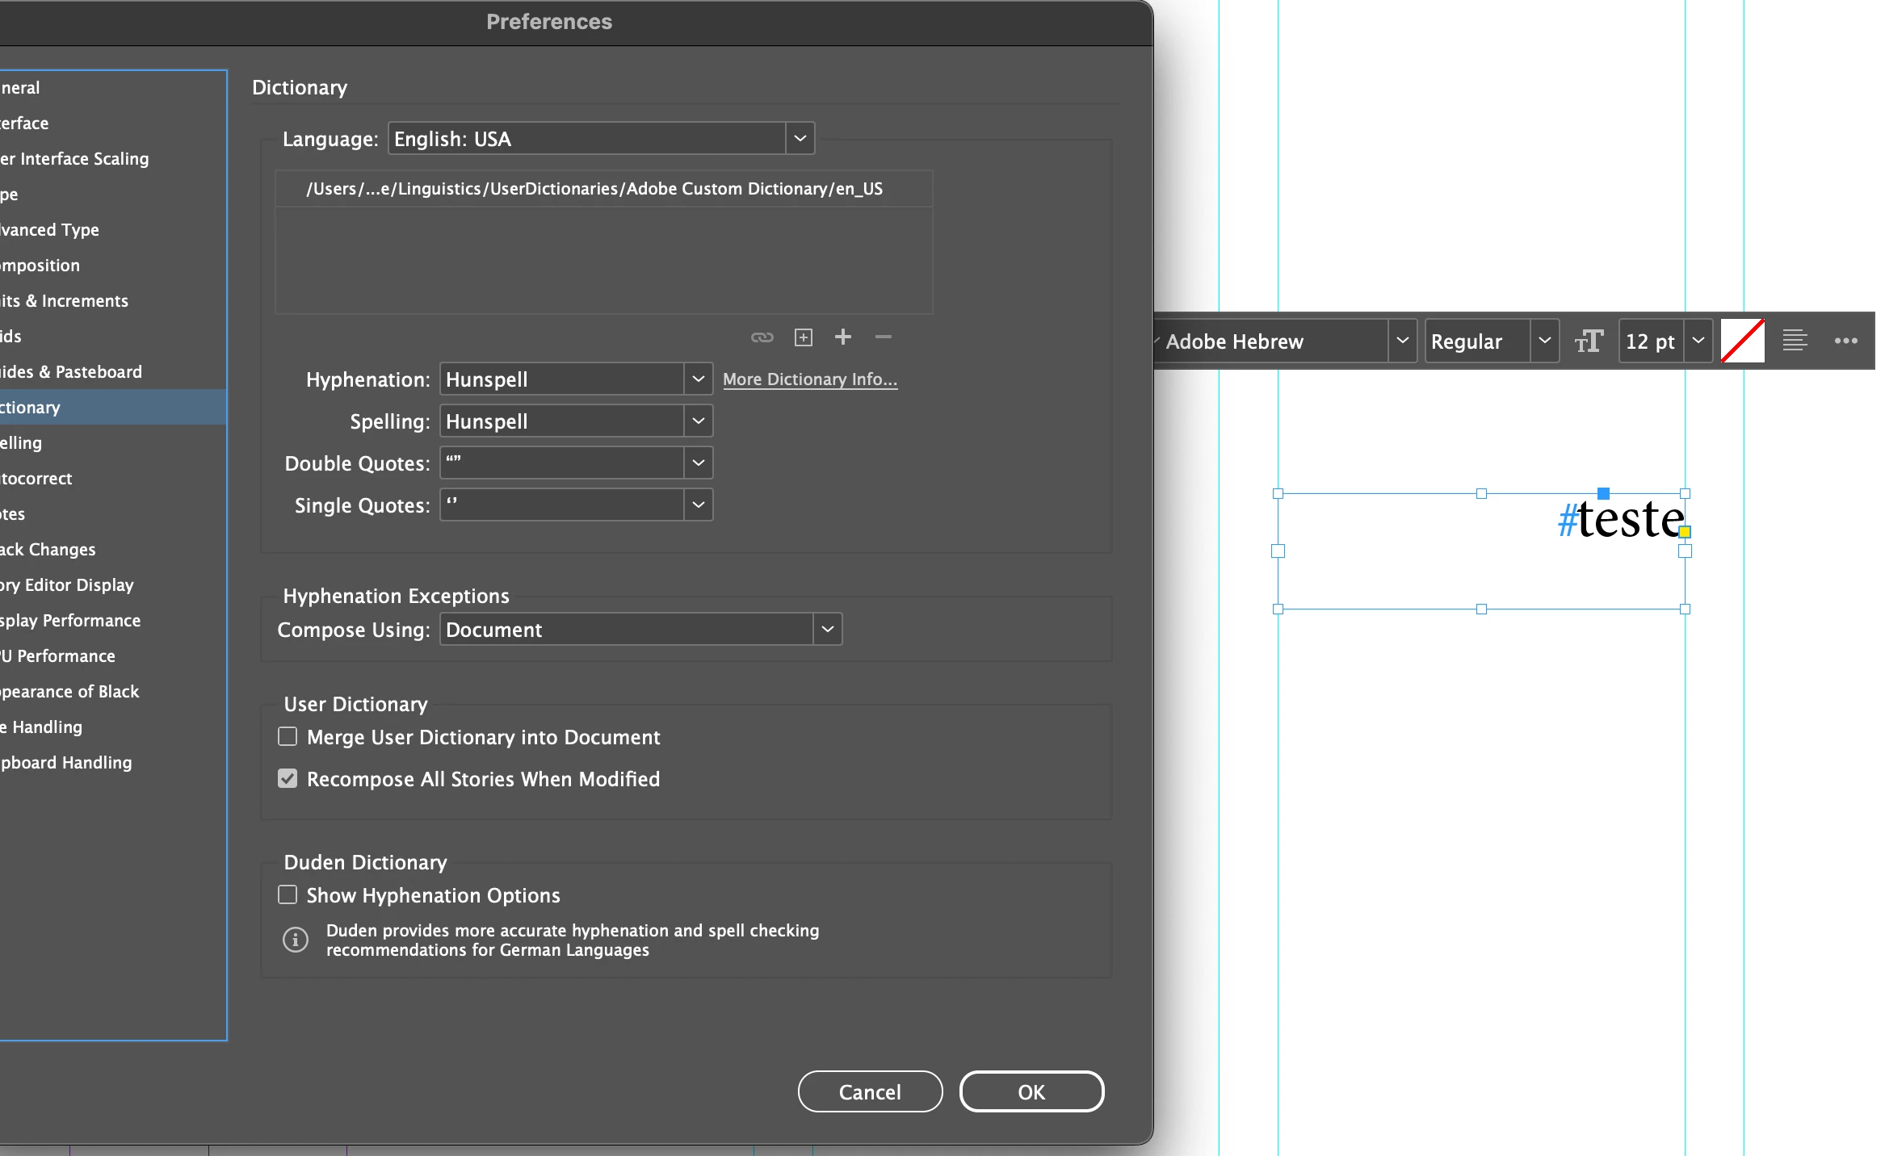Image resolution: width=1885 pixels, height=1156 pixels.
Task: Select the en_US custom dictionary path entry
Action: pos(594,189)
